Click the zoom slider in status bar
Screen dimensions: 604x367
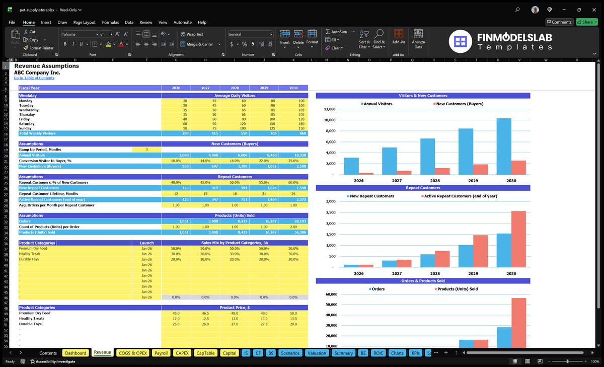(x=567, y=361)
